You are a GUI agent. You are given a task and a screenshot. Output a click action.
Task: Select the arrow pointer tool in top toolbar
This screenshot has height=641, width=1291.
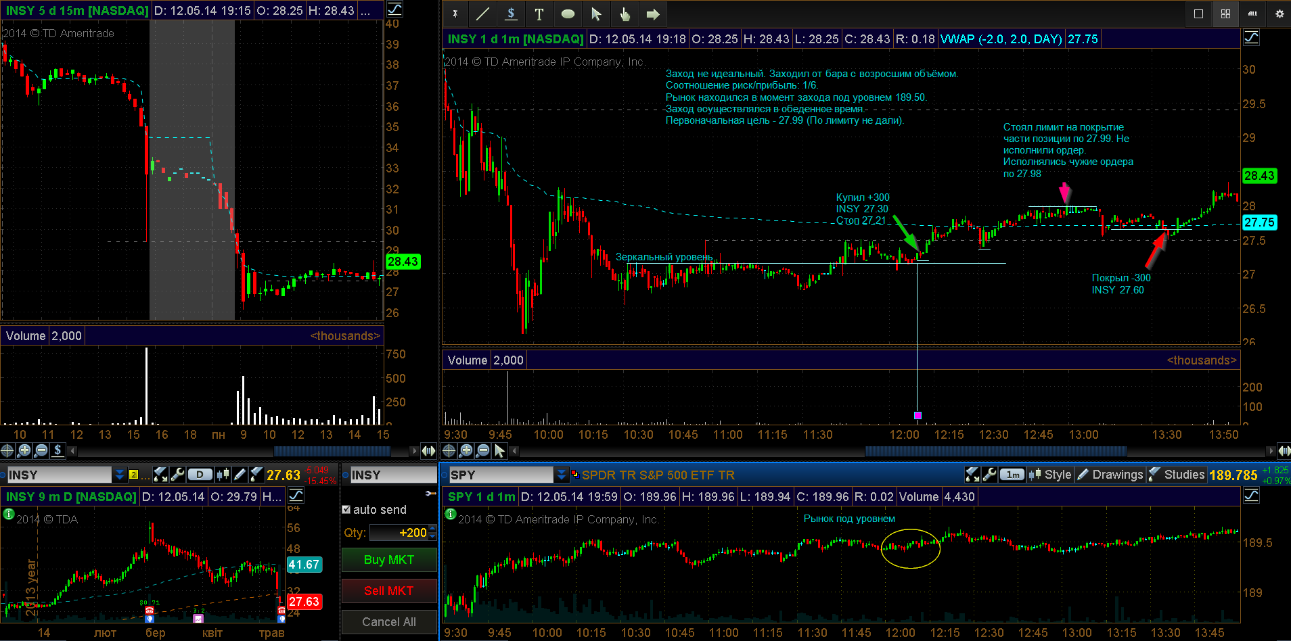pos(596,14)
